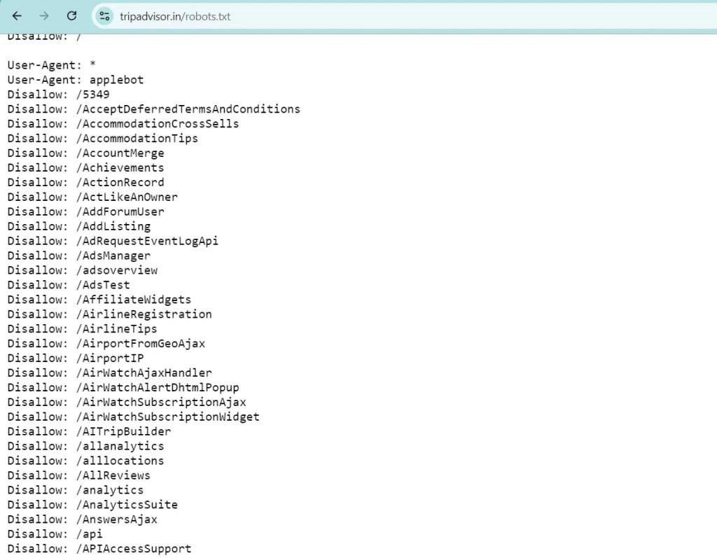Click the 'Disallow: /api' line
This screenshot has height=558, width=717.
tap(55, 533)
